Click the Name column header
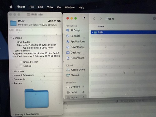The width and height of the screenshot is (156, 117). pos(101,27)
